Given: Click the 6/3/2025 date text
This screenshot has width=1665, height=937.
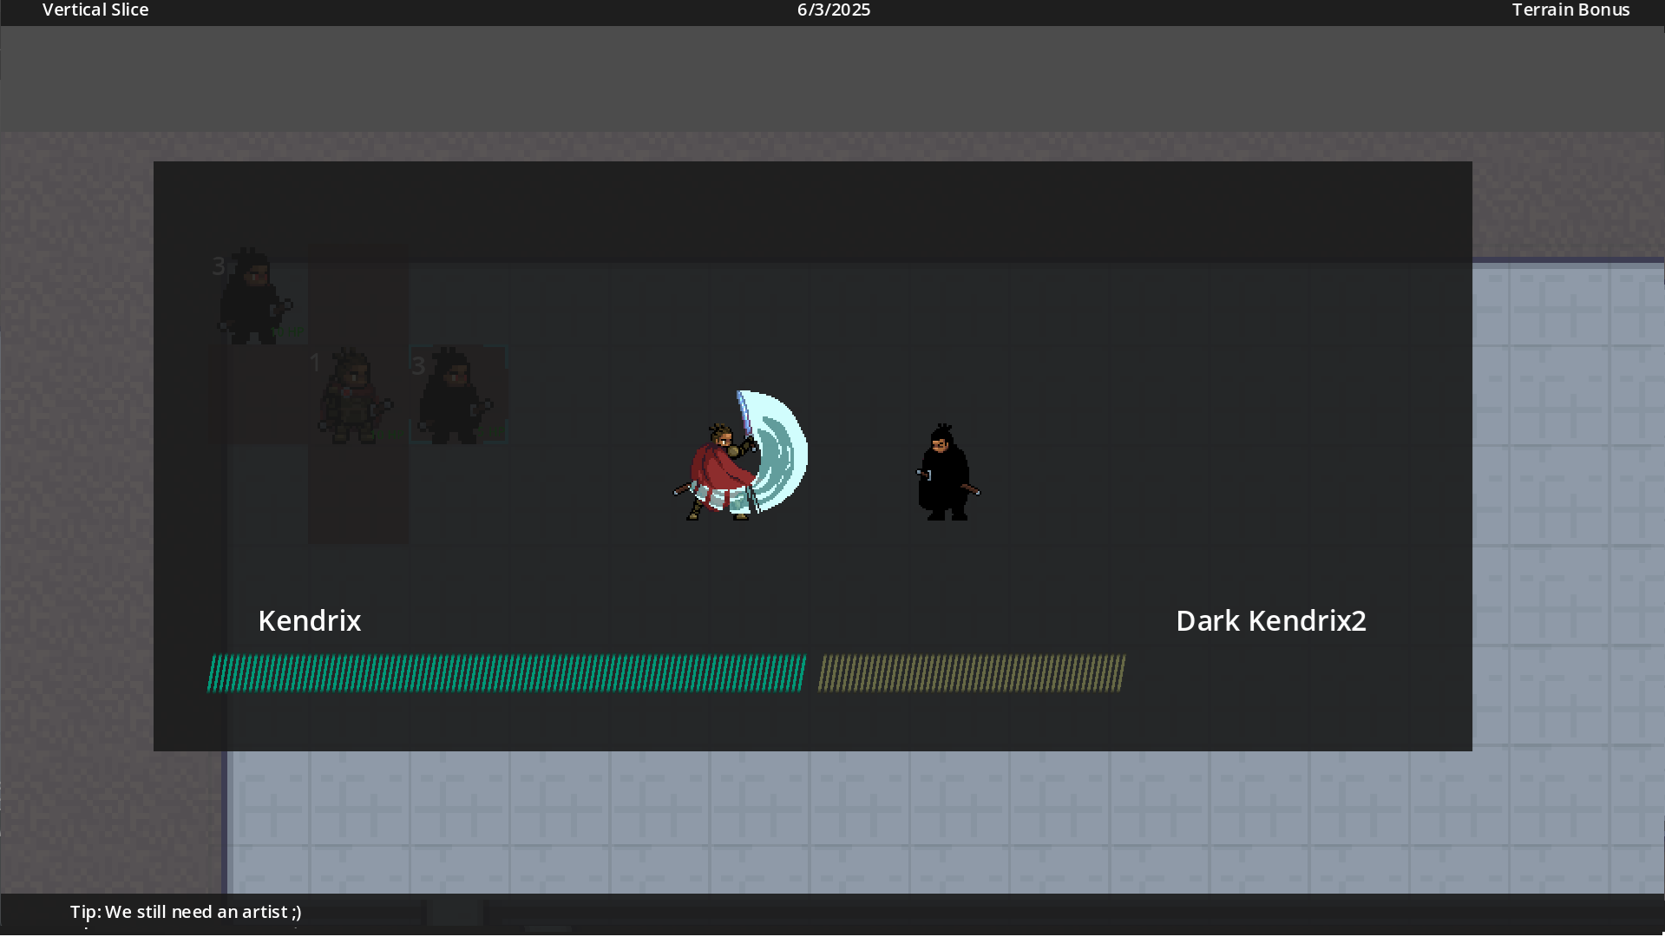Looking at the screenshot, I should click(834, 10).
